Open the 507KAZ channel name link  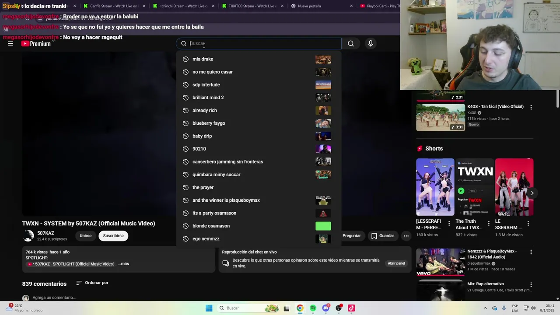[45, 233]
